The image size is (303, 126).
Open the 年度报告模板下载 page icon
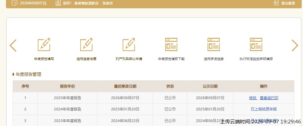[x=171, y=44]
